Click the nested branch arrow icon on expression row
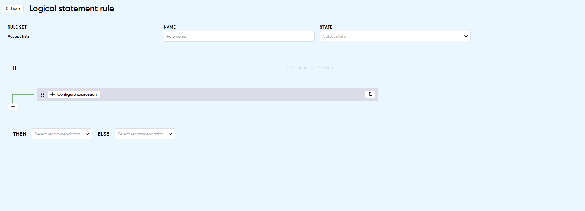Viewport: 585px width, 211px height. pos(370,94)
